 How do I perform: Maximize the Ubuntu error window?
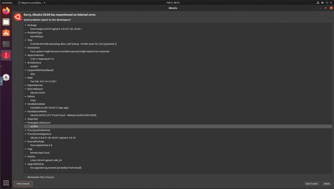pyautogui.click(x=325, y=8)
